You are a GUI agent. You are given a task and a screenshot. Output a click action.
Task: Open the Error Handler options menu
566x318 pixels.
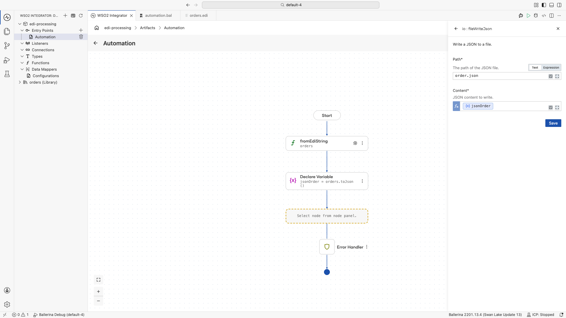coord(367,247)
